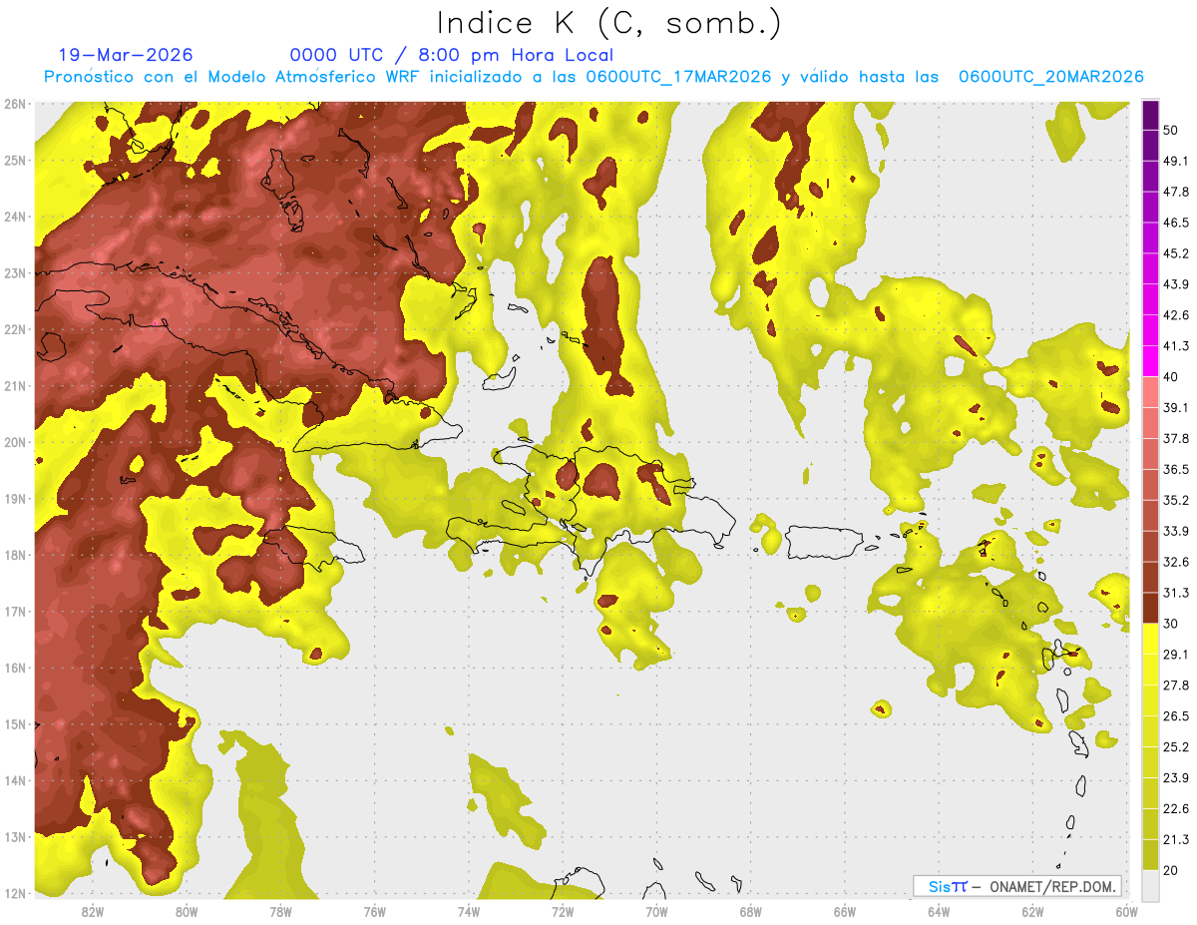
Task: Click the 76W longitude label
Action: 374,912
